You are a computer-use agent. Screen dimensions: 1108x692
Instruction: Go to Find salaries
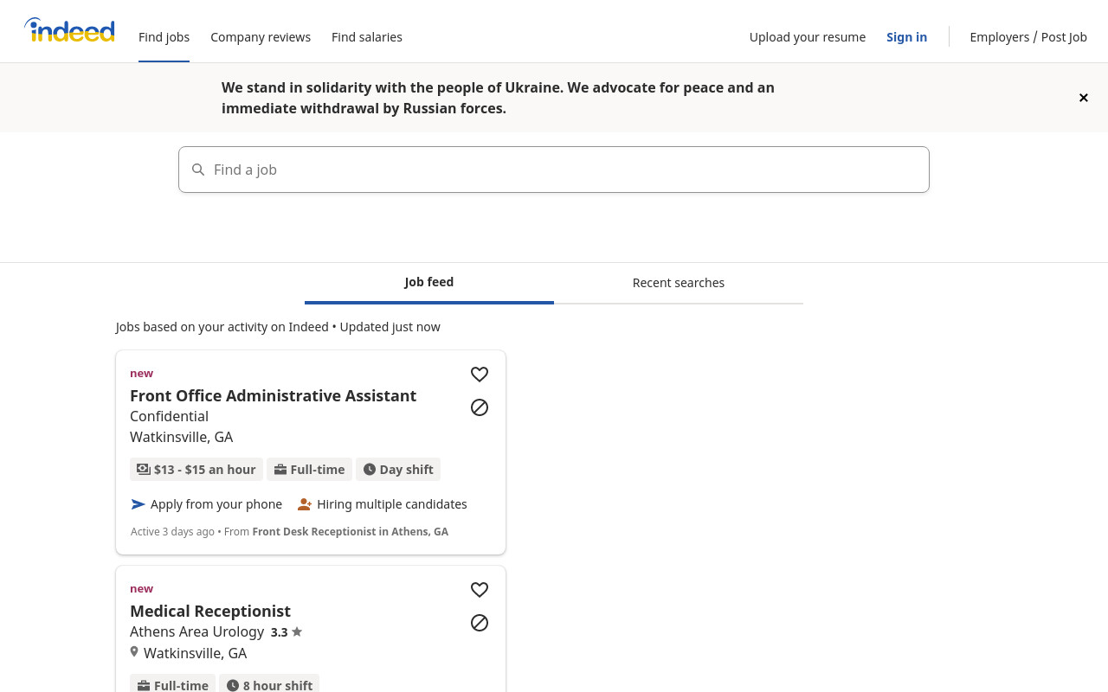click(367, 37)
